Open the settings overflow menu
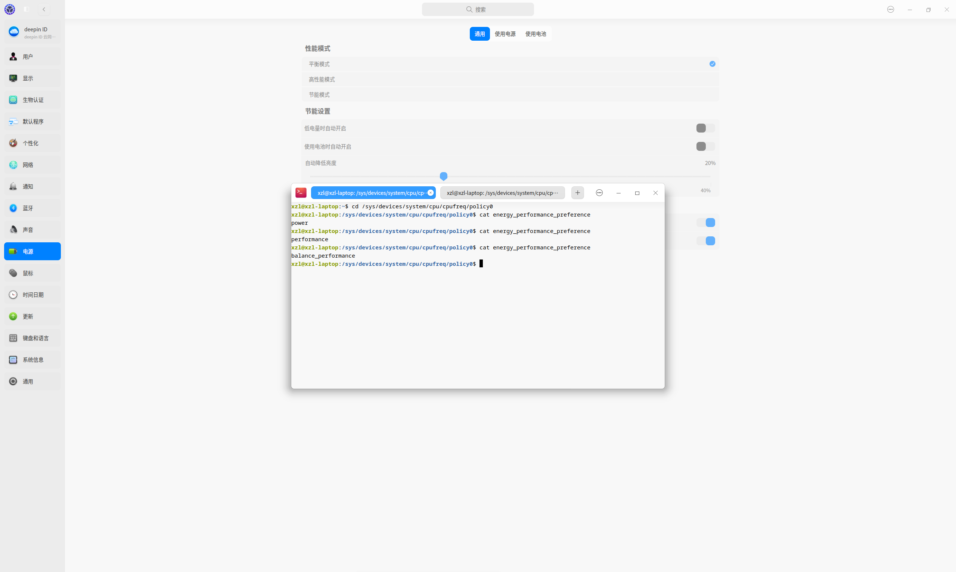The width and height of the screenshot is (956, 572). 891,9
